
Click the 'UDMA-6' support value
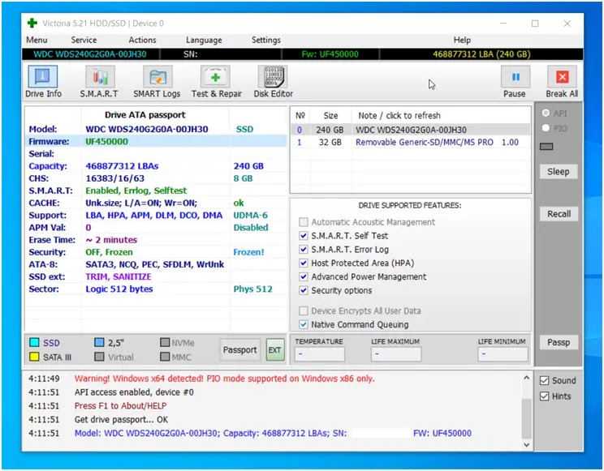click(250, 215)
